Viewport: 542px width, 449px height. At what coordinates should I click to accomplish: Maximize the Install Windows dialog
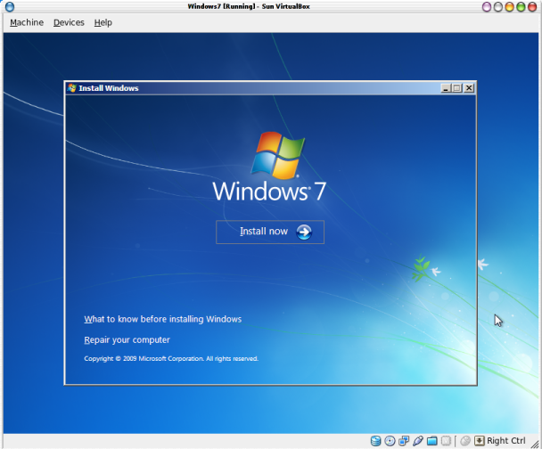tap(456, 88)
